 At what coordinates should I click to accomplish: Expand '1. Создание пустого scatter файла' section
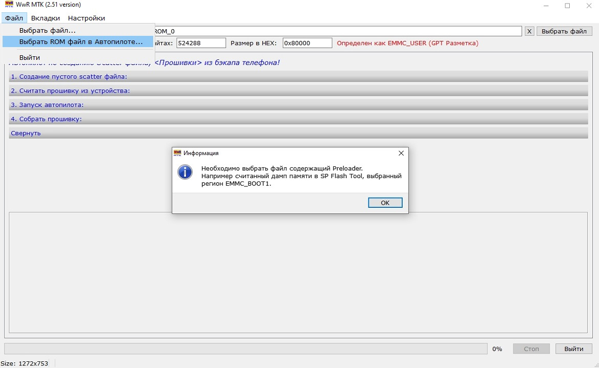pos(298,76)
